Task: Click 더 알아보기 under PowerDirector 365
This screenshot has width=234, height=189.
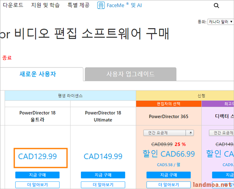Action: [168, 185]
